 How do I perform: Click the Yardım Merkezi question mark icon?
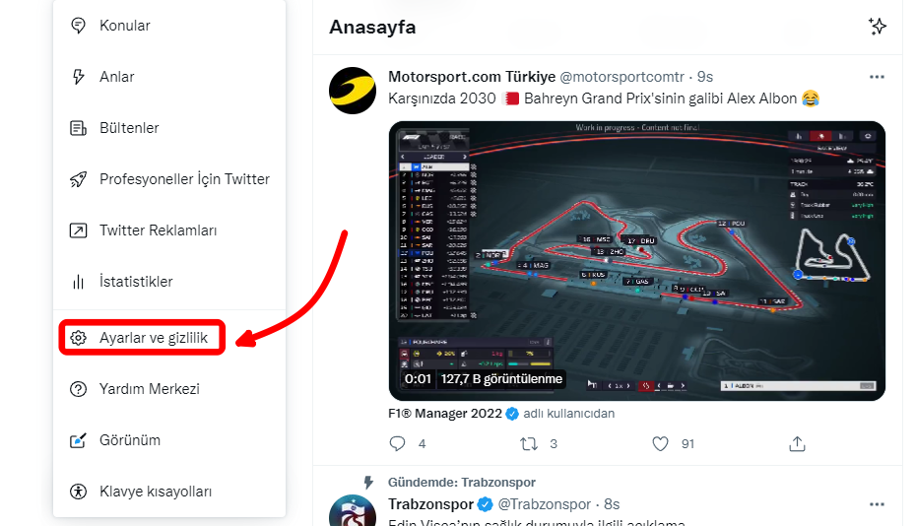79,389
